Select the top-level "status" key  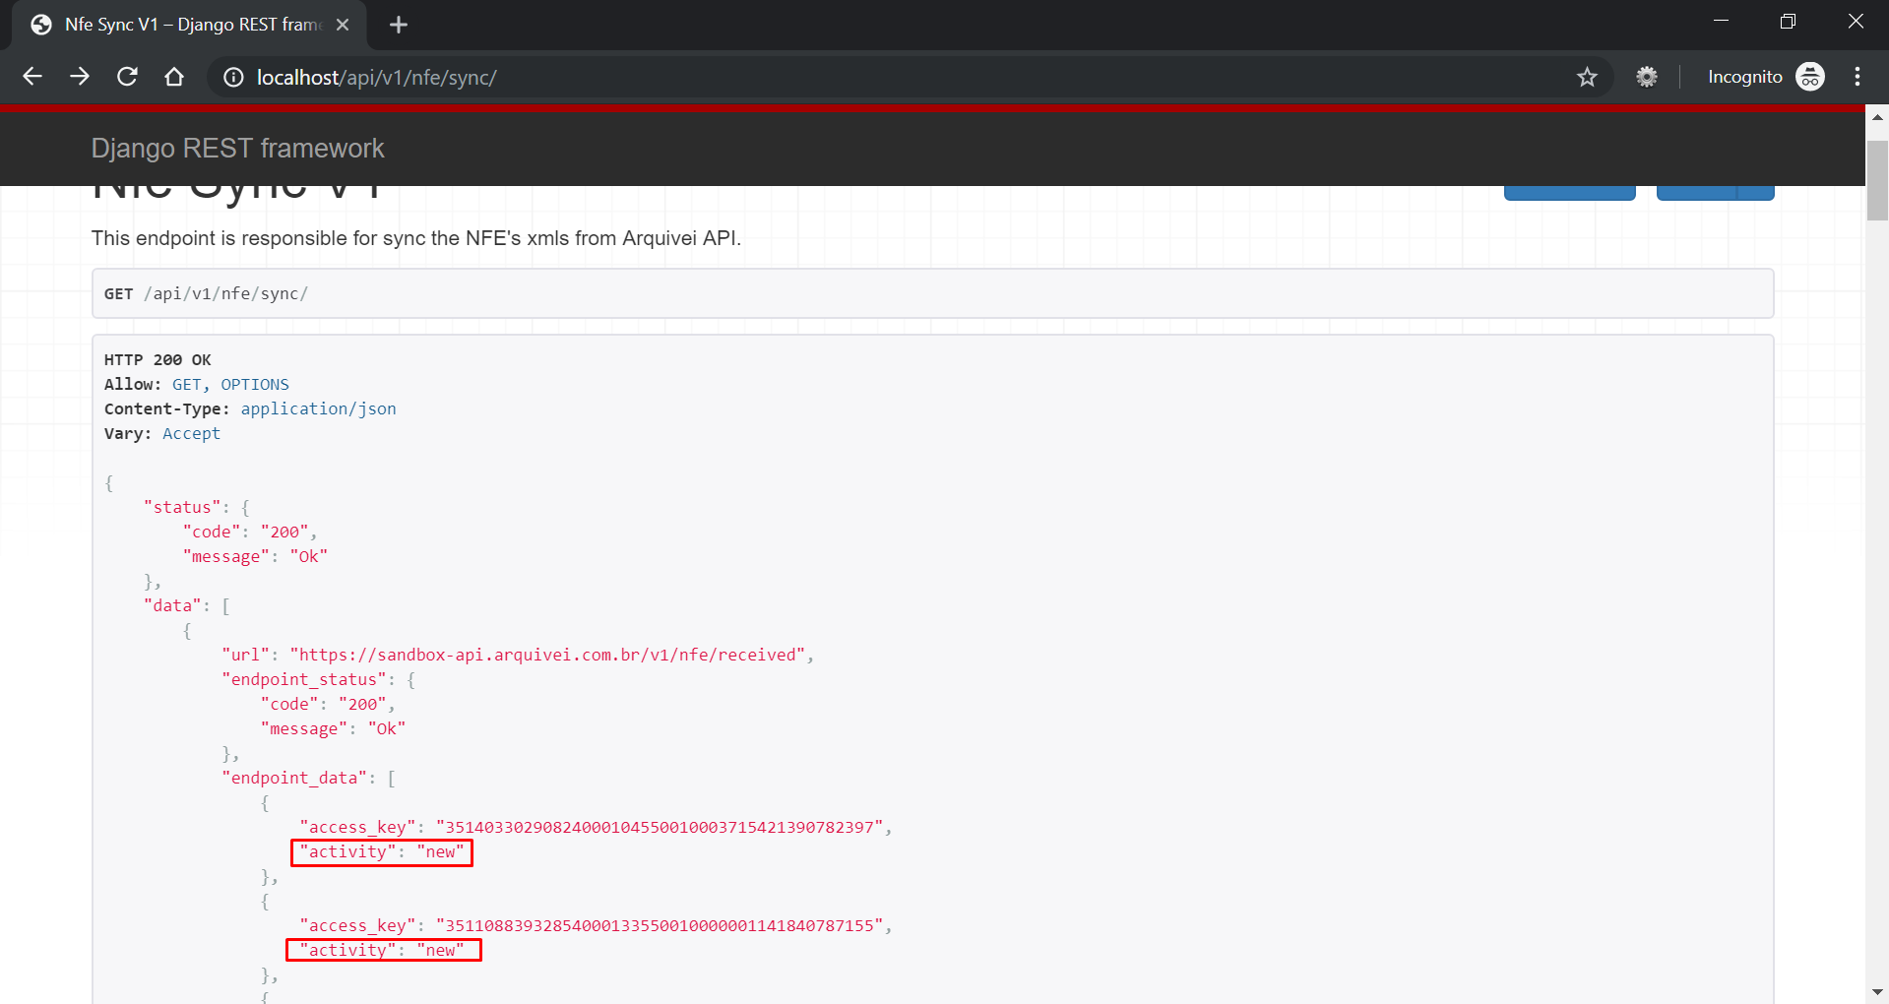[182, 508]
